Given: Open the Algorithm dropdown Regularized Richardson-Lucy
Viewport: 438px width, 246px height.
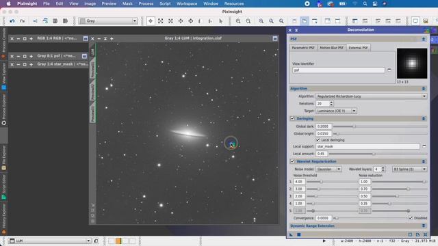Looking at the screenshot, I should pos(371,96).
